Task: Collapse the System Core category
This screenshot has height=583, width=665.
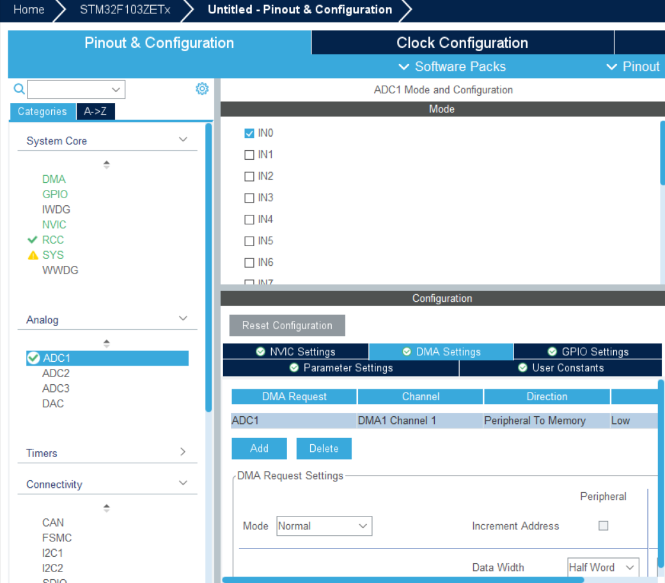Action: coord(184,139)
